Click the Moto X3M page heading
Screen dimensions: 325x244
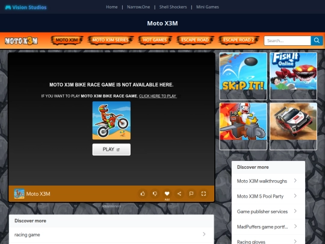(x=162, y=23)
